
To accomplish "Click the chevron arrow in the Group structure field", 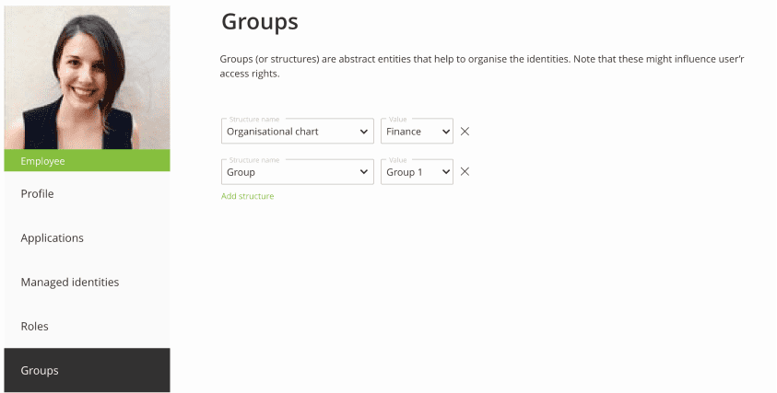I will (363, 172).
